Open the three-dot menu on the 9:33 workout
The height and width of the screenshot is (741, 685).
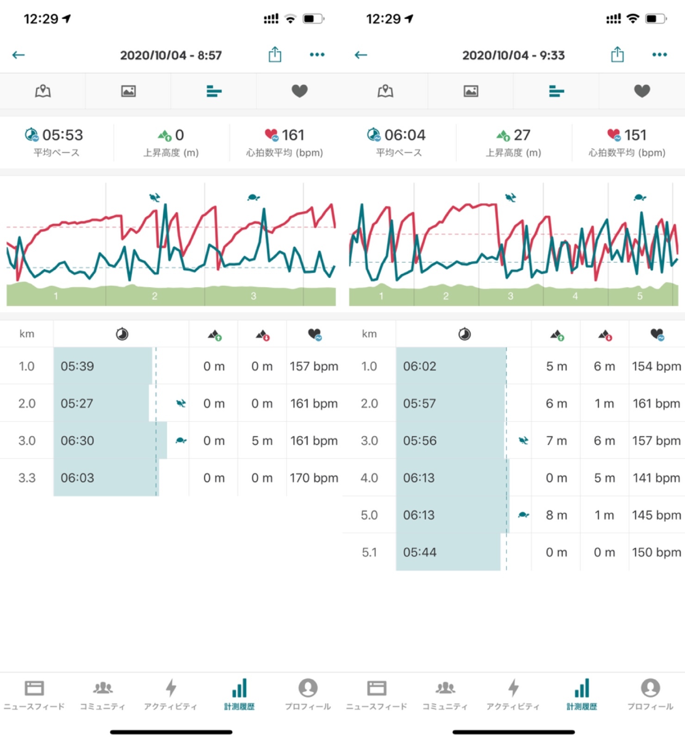pos(659,55)
